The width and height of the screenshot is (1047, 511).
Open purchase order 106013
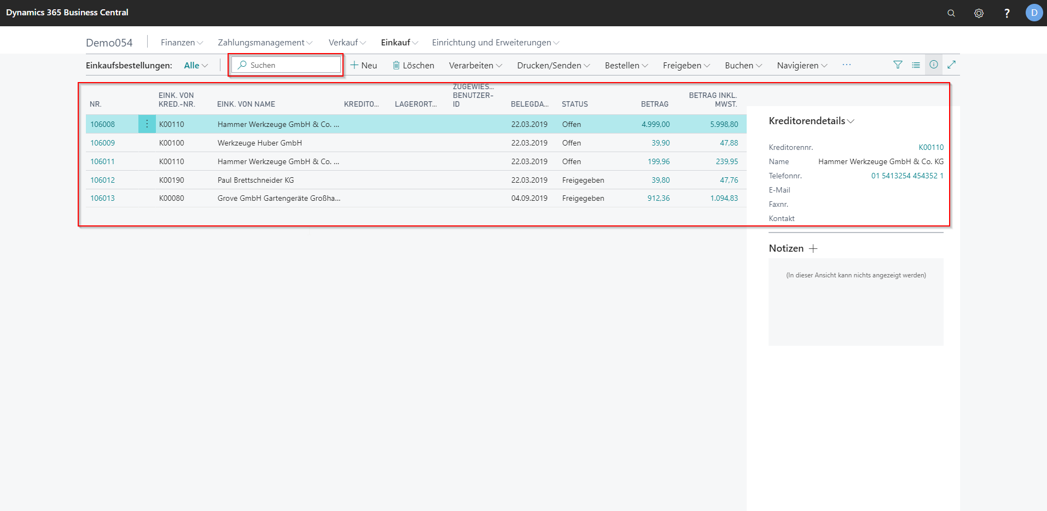click(102, 198)
